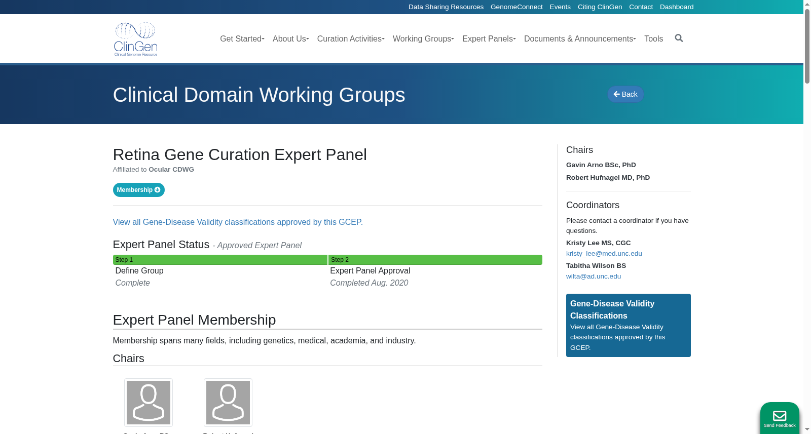Open the Working Groups dropdown
The image size is (811, 434).
423,39
